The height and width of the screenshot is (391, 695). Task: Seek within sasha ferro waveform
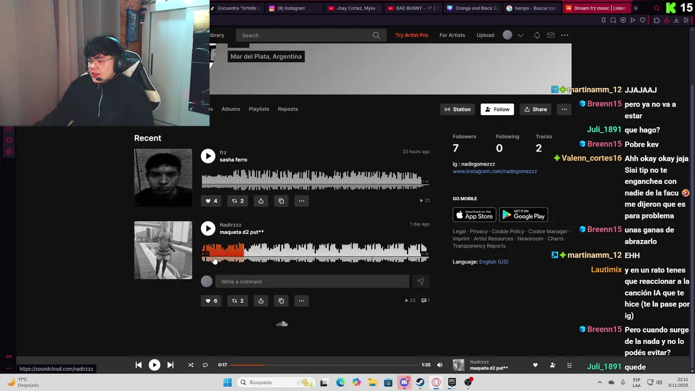[x=315, y=181]
